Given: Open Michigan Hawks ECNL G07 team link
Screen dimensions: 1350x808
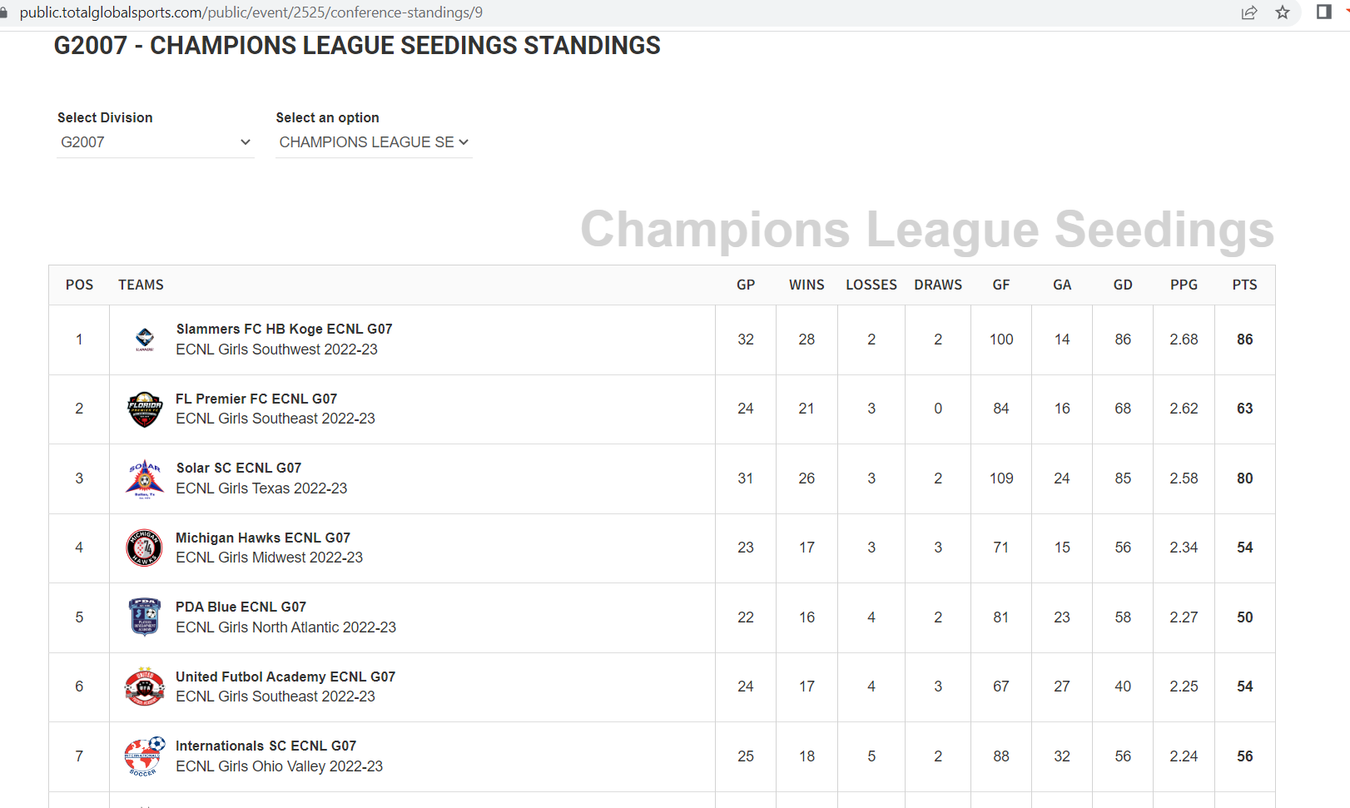Looking at the screenshot, I should tap(263, 538).
